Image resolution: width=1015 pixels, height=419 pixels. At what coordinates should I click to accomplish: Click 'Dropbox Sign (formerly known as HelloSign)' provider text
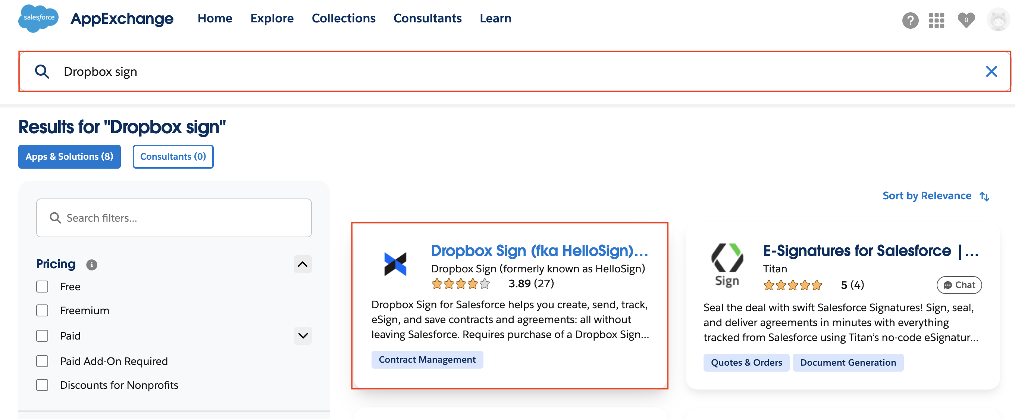[x=538, y=269]
